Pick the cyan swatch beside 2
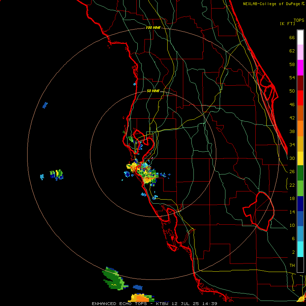Screen dimensions: 306x306 pyautogui.click(x=300, y=249)
